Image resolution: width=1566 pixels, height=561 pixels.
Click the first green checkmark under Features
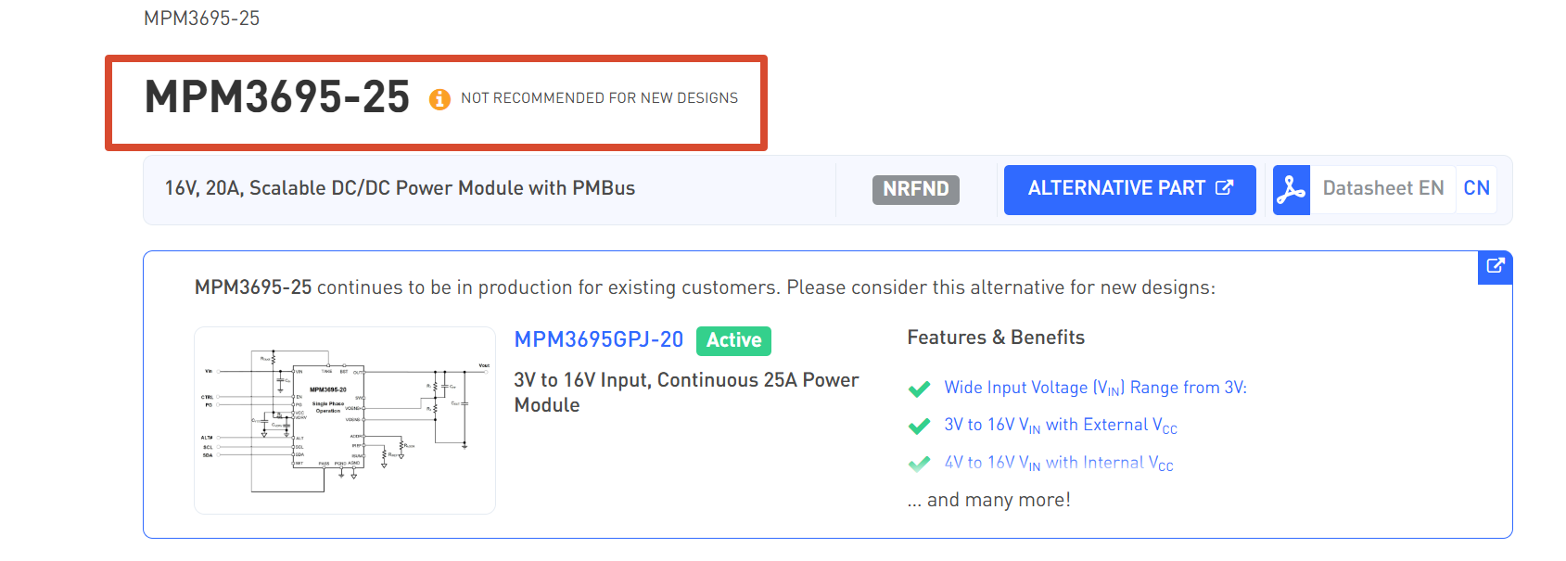coord(919,389)
